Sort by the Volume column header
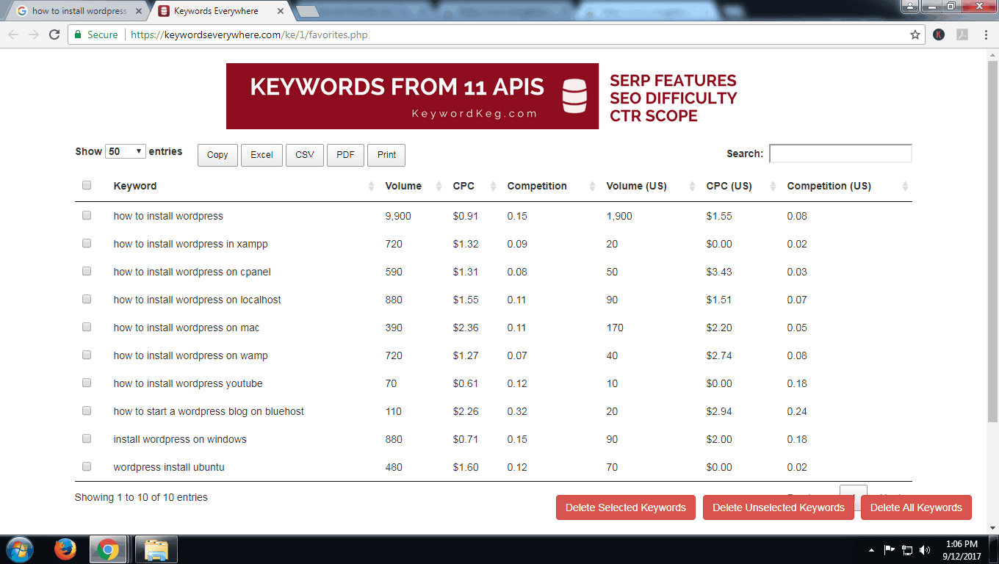 coord(411,186)
